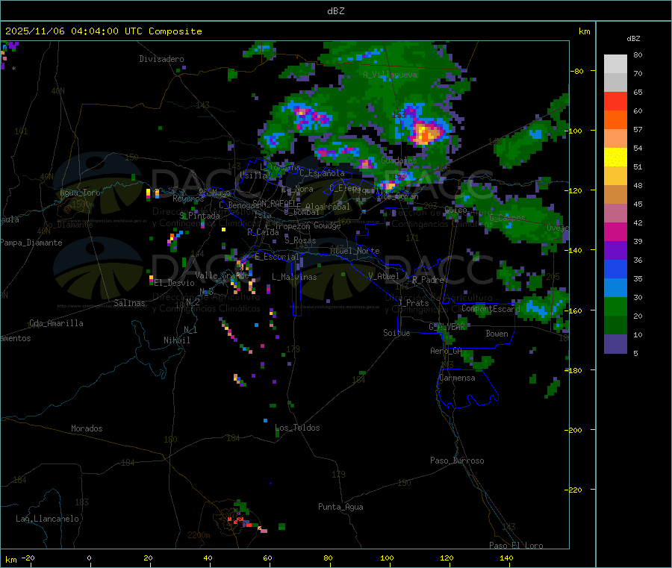This screenshot has height=568, width=672.
Task: Select the Pampa_Diamante label
Action: click(x=31, y=243)
